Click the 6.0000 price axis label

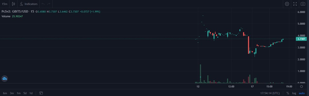301,12
